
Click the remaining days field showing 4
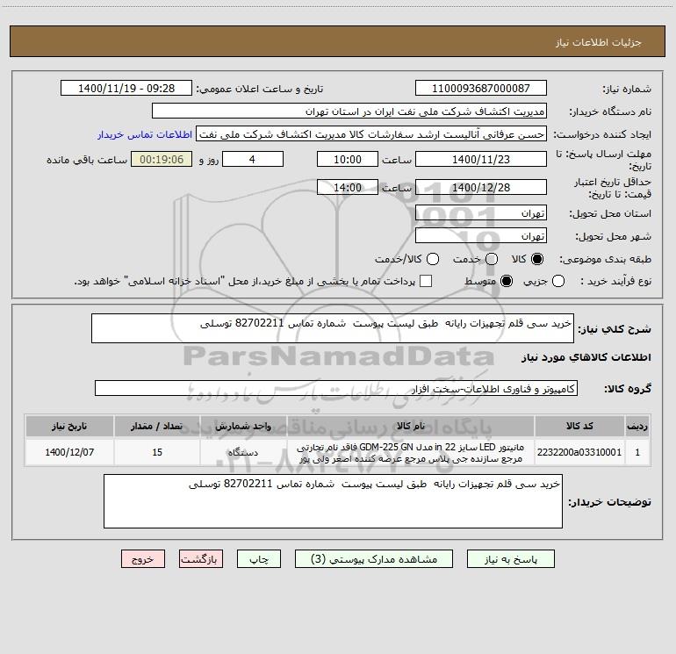[x=253, y=159]
